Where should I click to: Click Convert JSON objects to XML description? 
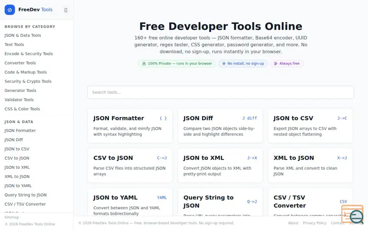[x=217, y=171]
